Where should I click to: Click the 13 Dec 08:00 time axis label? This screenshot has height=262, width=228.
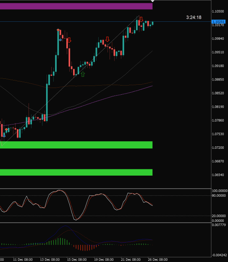(50, 259)
